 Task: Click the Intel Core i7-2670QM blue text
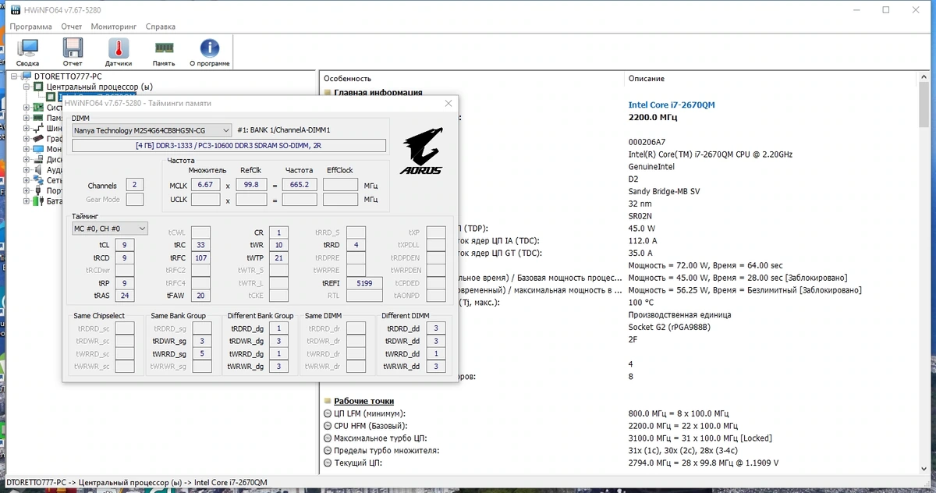pyautogui.click(x=672, y=105)
